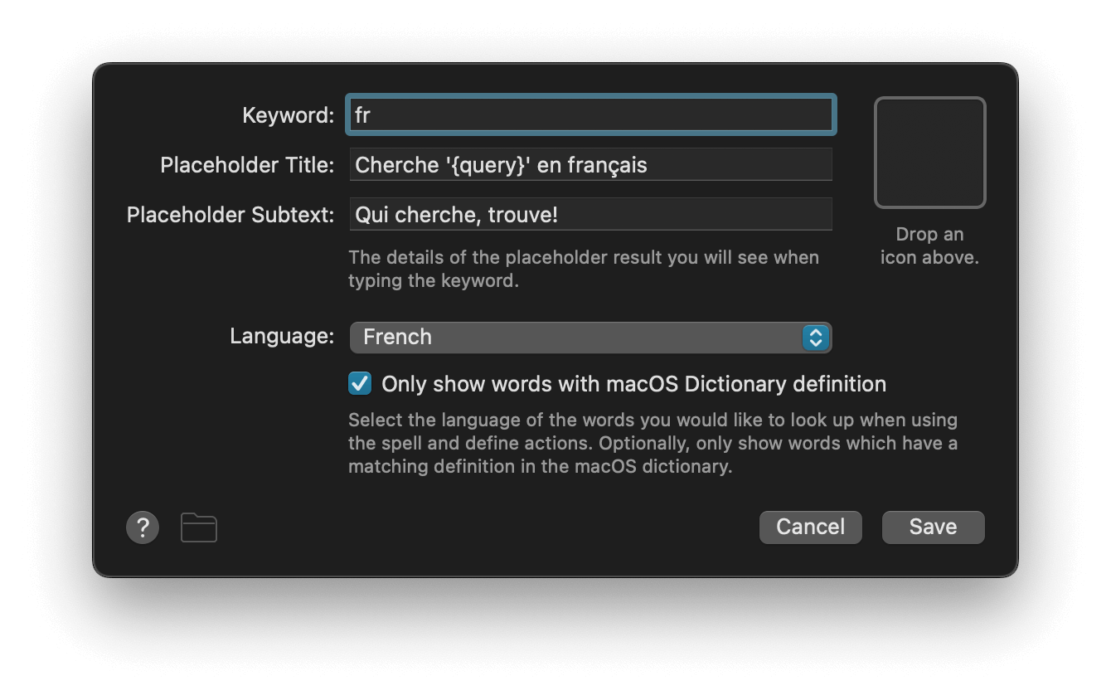Screen dimensions: 1111x700
Task: Click the folder icon beside the help button
Action: tap(198, 527)
